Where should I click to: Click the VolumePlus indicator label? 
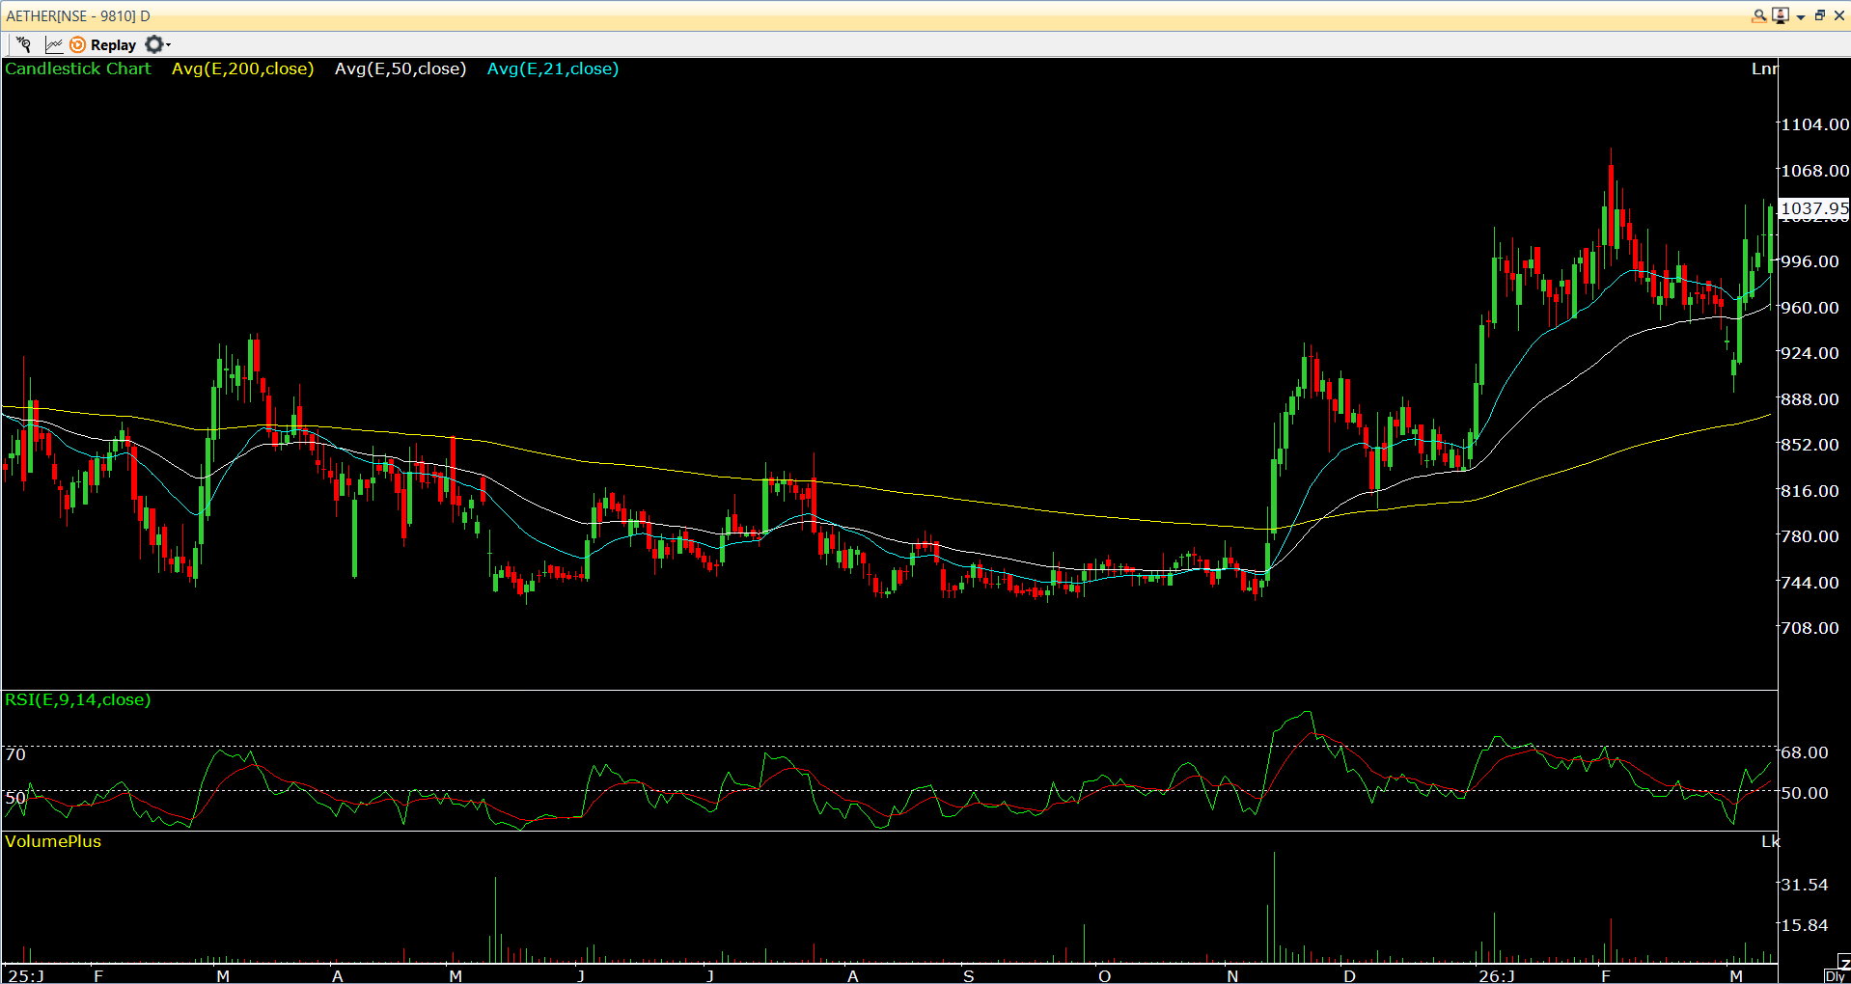(53, 841)
